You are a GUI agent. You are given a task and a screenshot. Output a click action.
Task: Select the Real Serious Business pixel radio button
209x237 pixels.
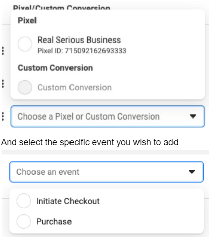coord(25,44)
